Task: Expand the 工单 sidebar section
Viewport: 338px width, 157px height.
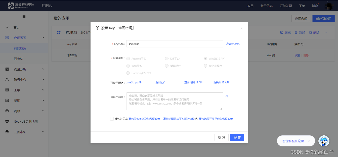Action: tap(43, 90)
